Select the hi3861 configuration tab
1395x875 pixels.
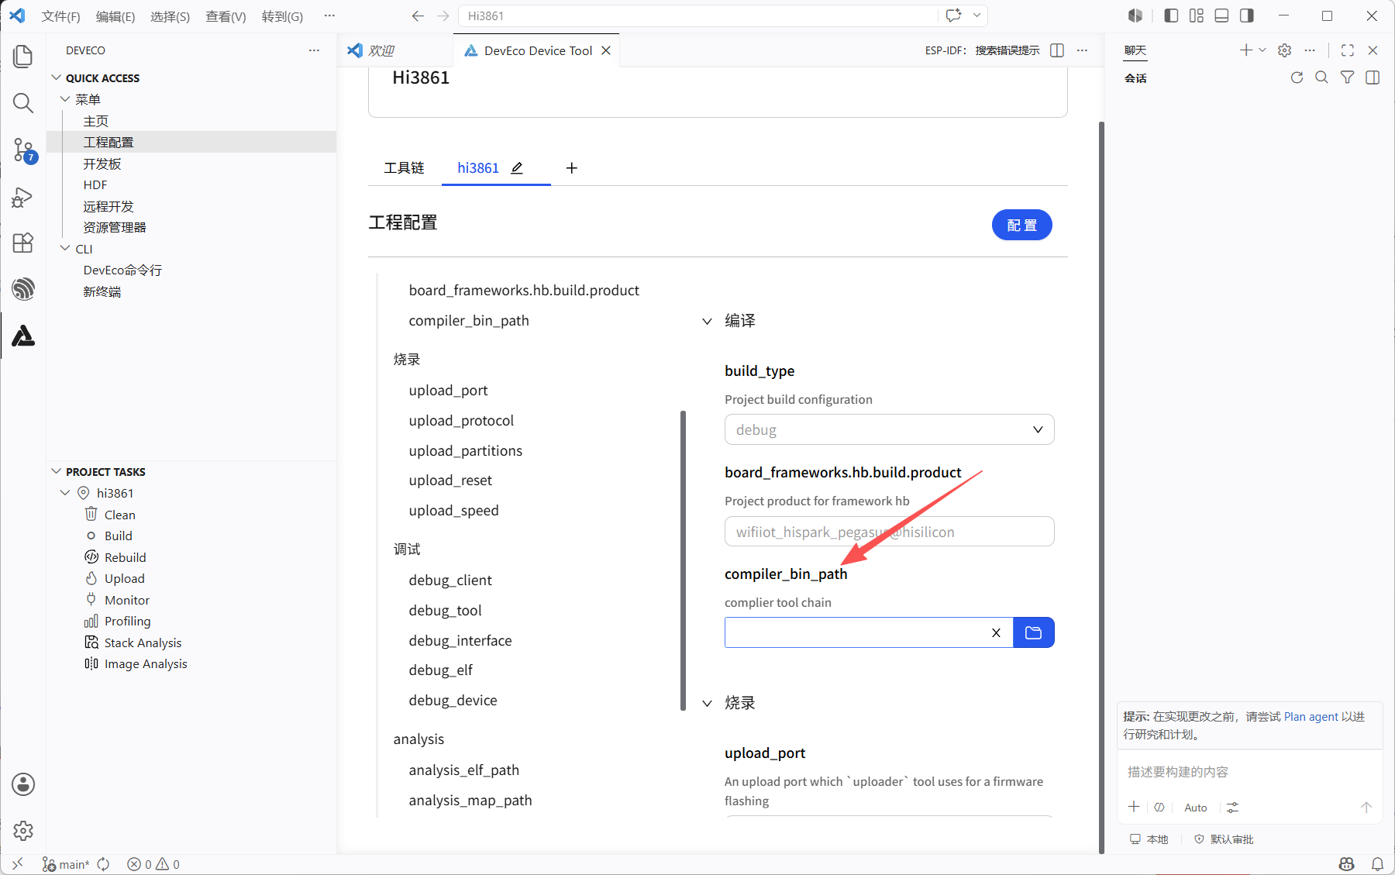(x=478, y=168)
